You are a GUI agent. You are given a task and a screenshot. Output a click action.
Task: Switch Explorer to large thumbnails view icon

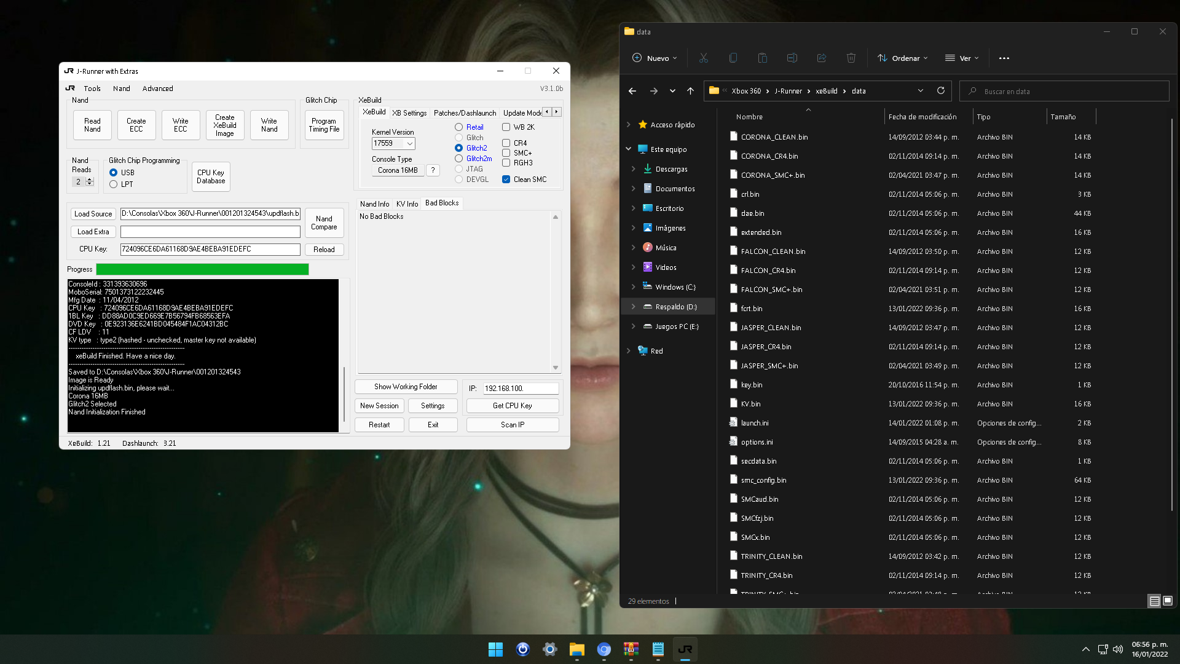[x=1168, y=601]
